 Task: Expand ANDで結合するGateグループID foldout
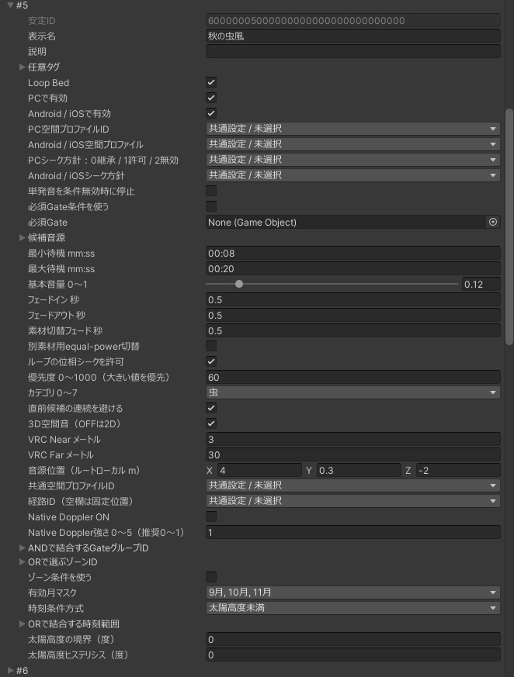(22, 547)
